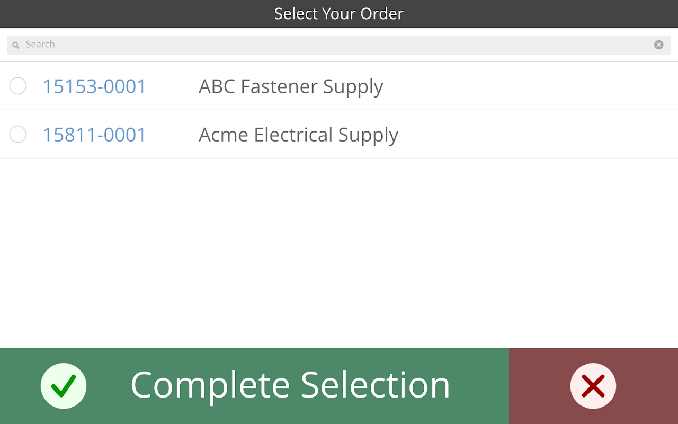Click the dark header bar left of the title
This screenshot has width=678, height=424.
click(x=132, y=14)
